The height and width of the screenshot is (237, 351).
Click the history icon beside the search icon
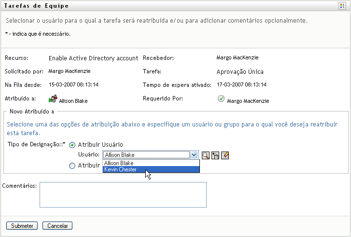[215, 155]
